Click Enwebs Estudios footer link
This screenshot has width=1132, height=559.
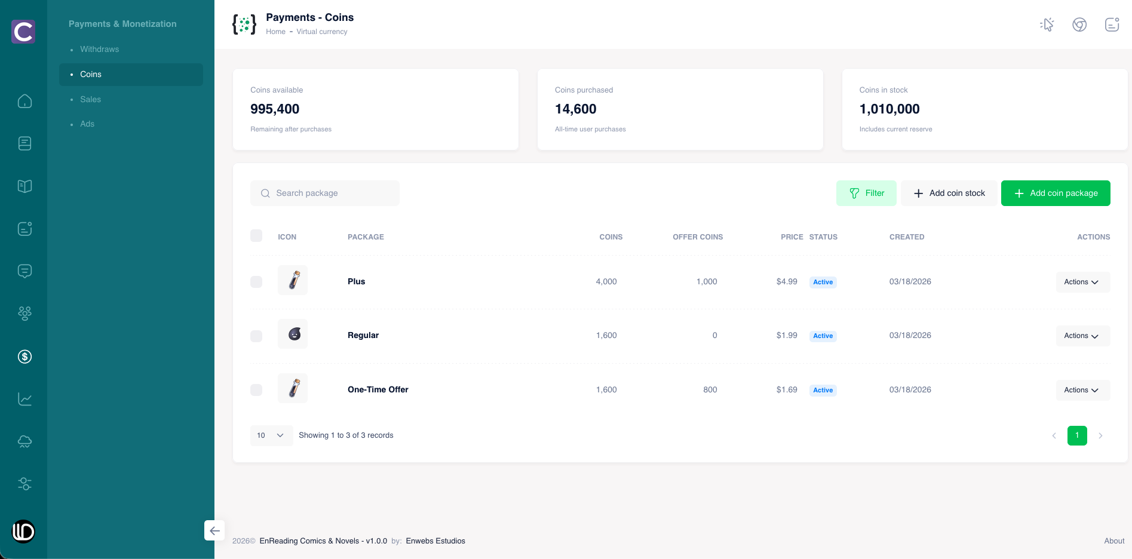(435, 540)
